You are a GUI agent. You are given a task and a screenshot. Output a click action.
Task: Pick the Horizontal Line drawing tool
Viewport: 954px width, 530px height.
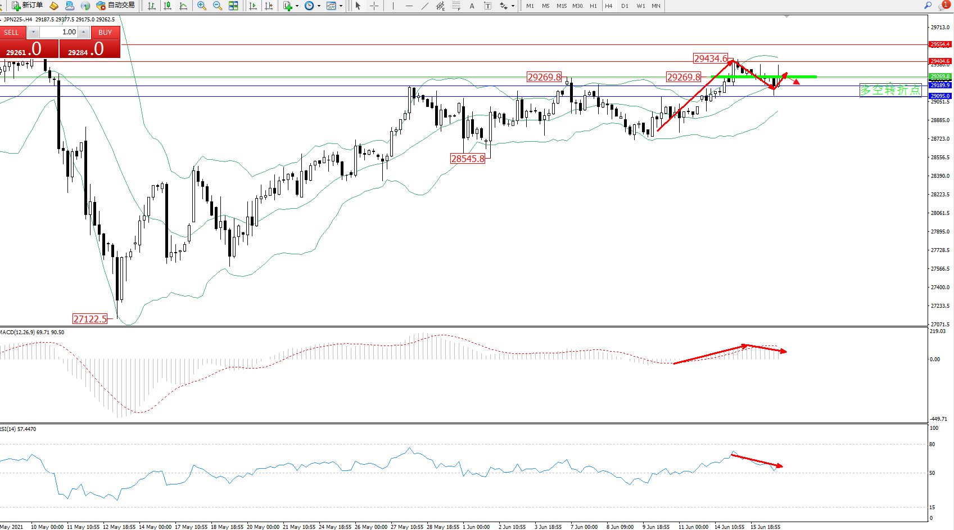[409, 6]
